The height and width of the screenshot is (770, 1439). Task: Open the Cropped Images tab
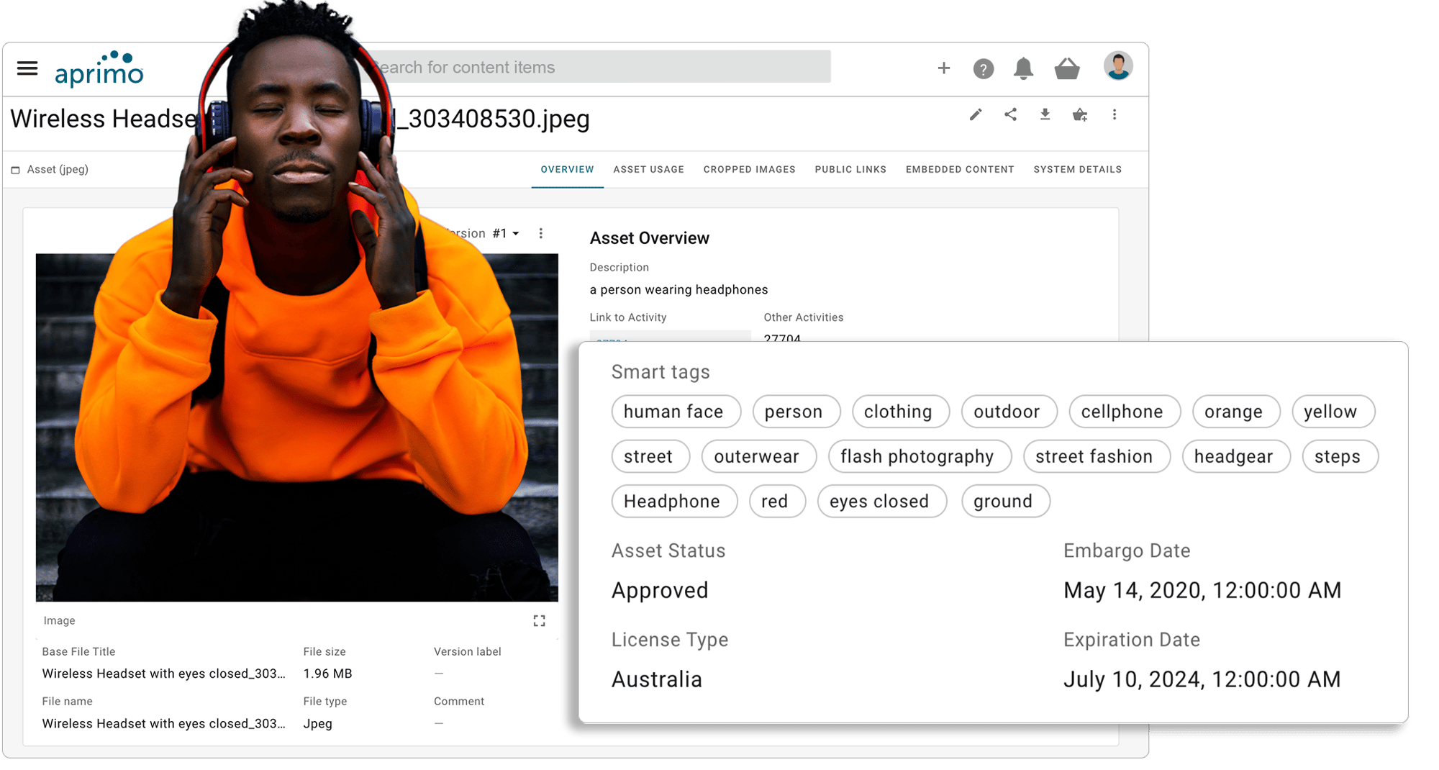coord(749,170)
